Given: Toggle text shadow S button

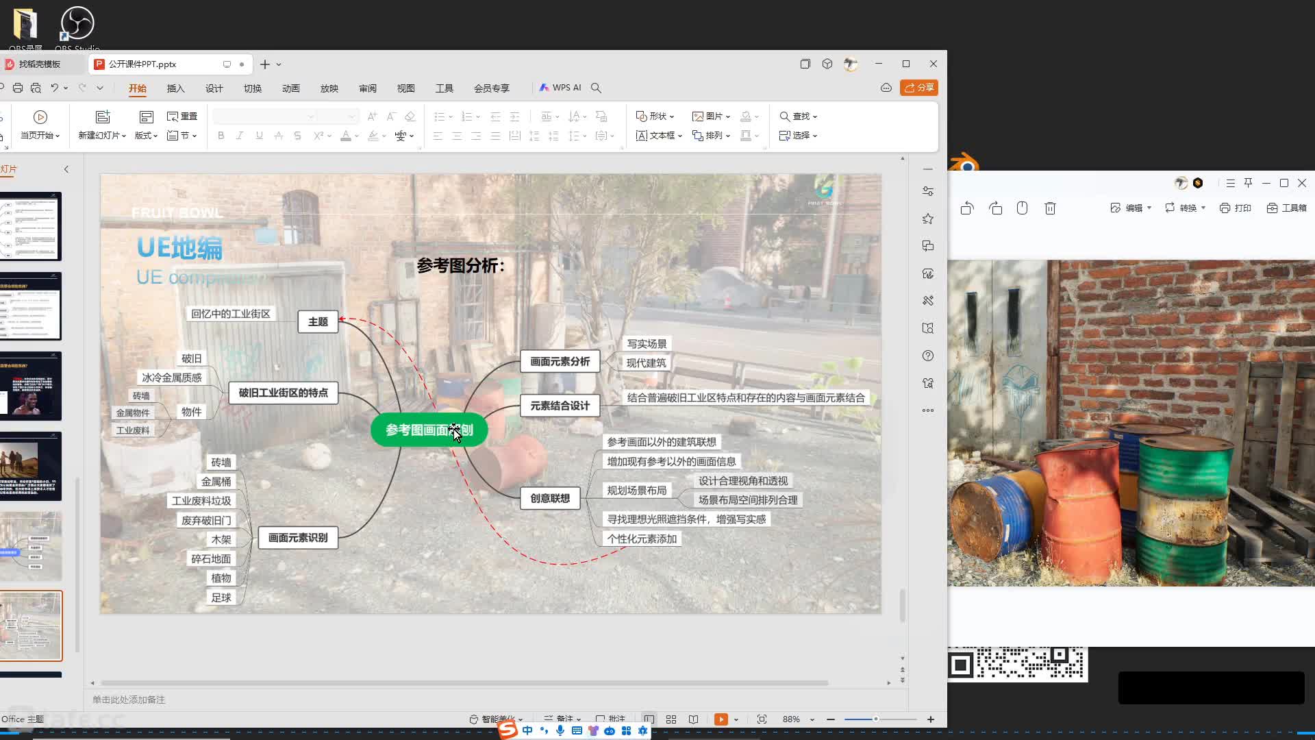Looking at the screenshot, I should pos(297,136).
